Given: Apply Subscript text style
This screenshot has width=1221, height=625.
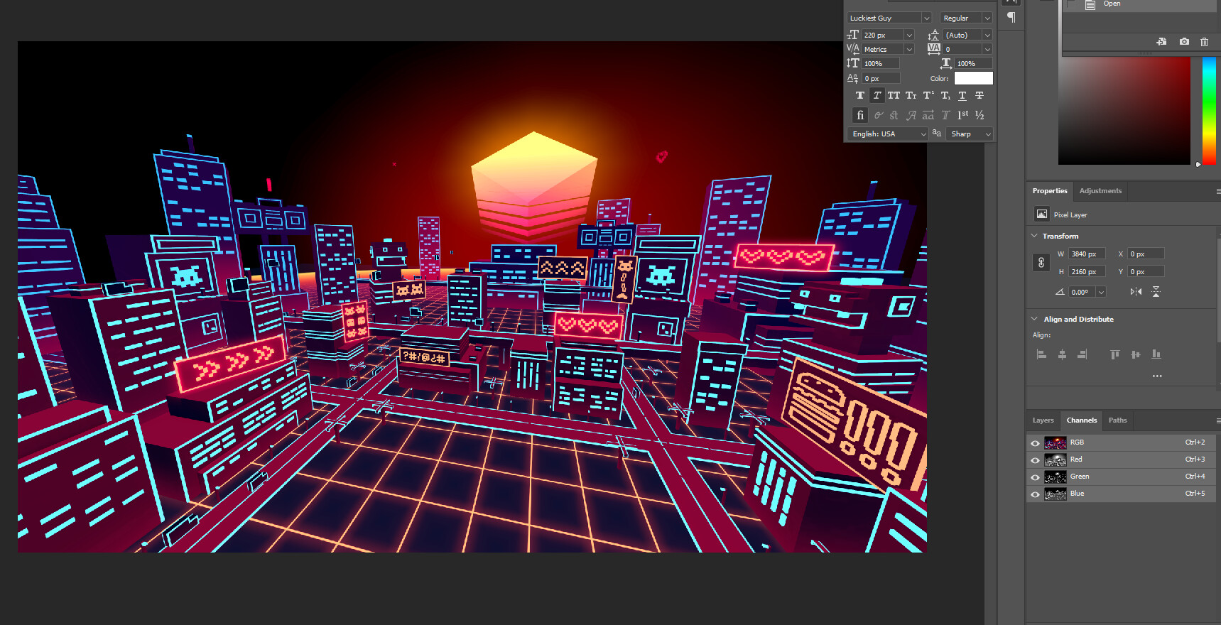Looking at the screenshot, I should (x=945, y=95).
